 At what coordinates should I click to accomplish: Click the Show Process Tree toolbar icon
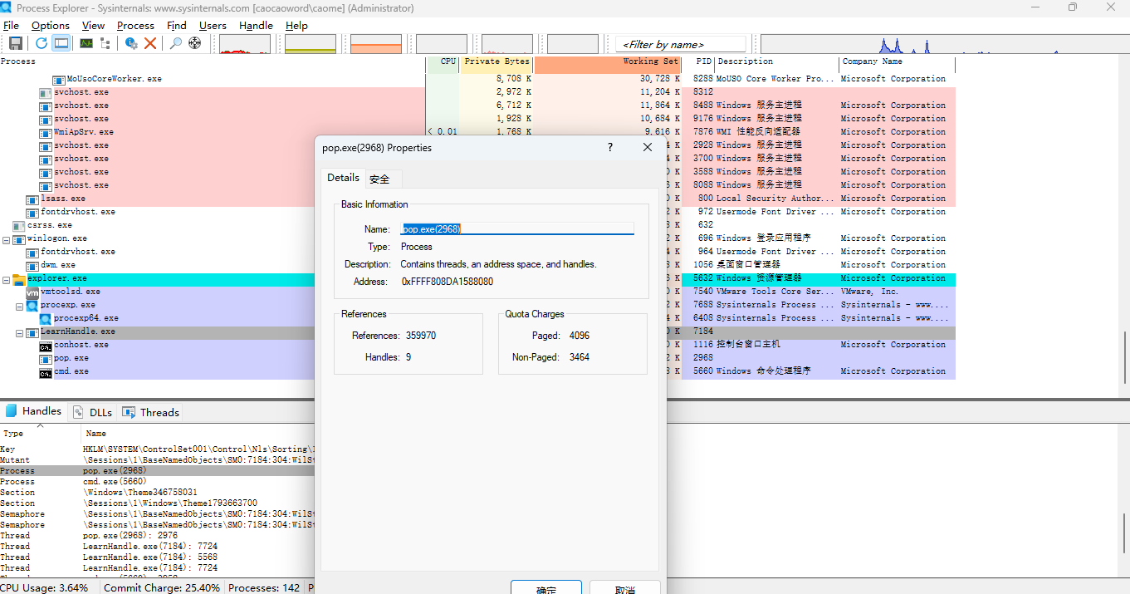(105, 43)
